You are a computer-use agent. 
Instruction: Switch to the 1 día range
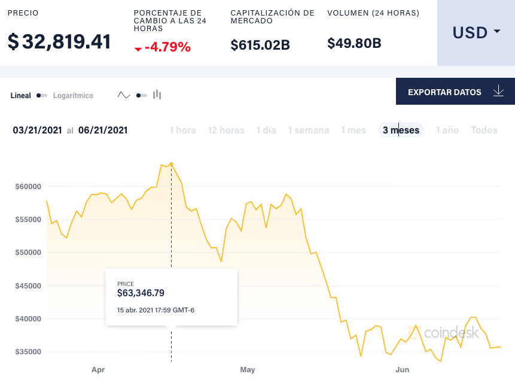[266, 130]
